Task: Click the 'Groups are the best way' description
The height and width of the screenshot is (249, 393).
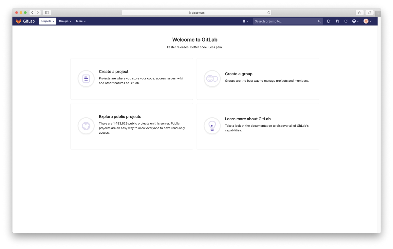Action: [x=267, y=81]
